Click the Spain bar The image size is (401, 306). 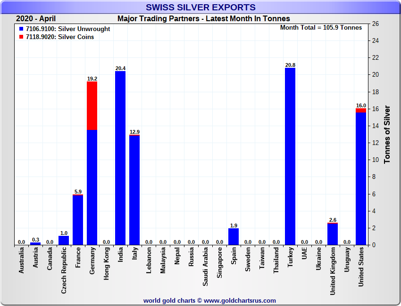(234, 237)
